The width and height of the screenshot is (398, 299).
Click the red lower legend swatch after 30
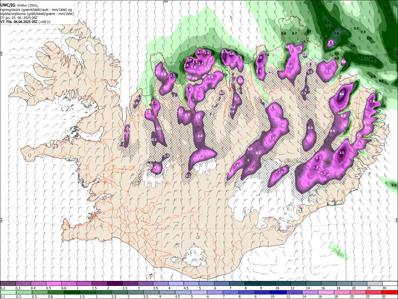[x=390, y=292]
